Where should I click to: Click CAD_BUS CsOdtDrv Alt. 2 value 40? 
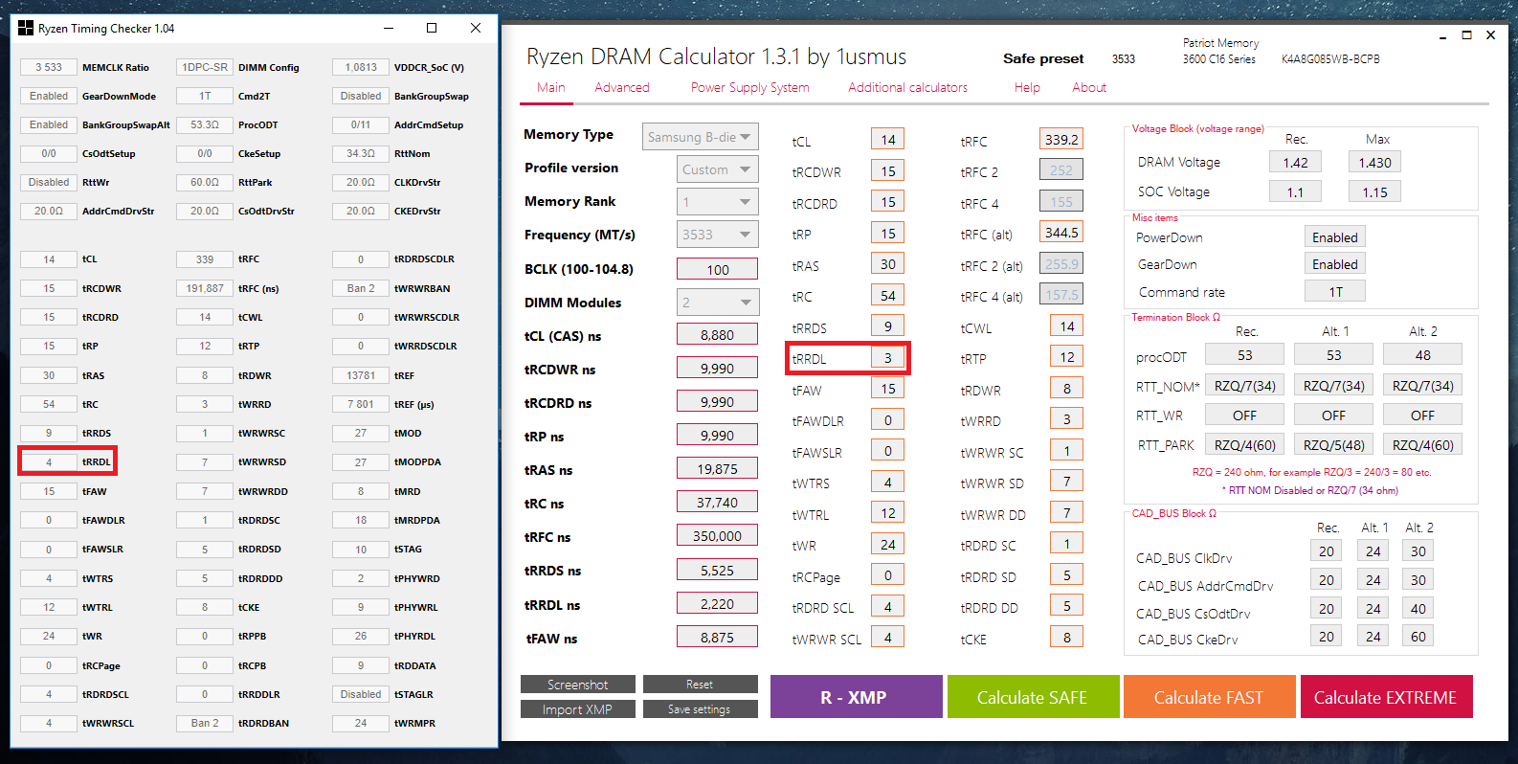point(1418,609)
